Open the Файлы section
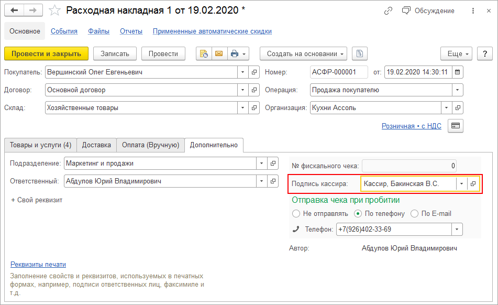The width and height of the screenshot is (498, 305). (99, 31)
